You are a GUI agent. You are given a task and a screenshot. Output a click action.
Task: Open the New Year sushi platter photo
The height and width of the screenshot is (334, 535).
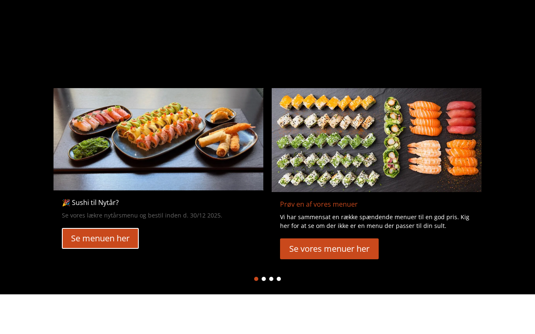[158, 139]
